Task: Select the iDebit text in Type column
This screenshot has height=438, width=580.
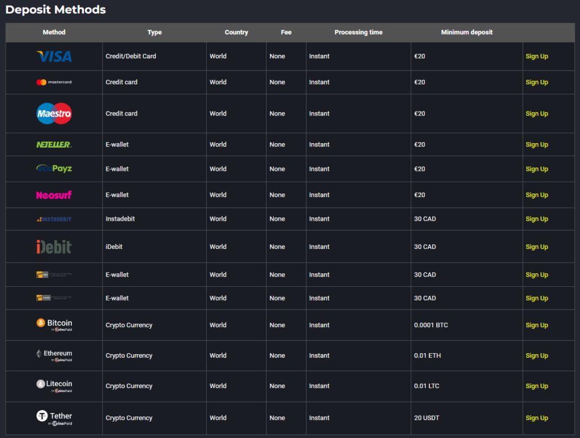Action: [114, 247]
